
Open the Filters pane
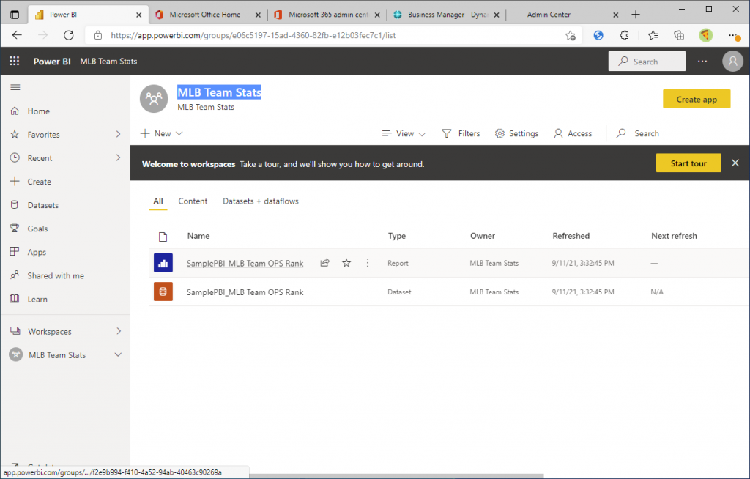point(461,133)
